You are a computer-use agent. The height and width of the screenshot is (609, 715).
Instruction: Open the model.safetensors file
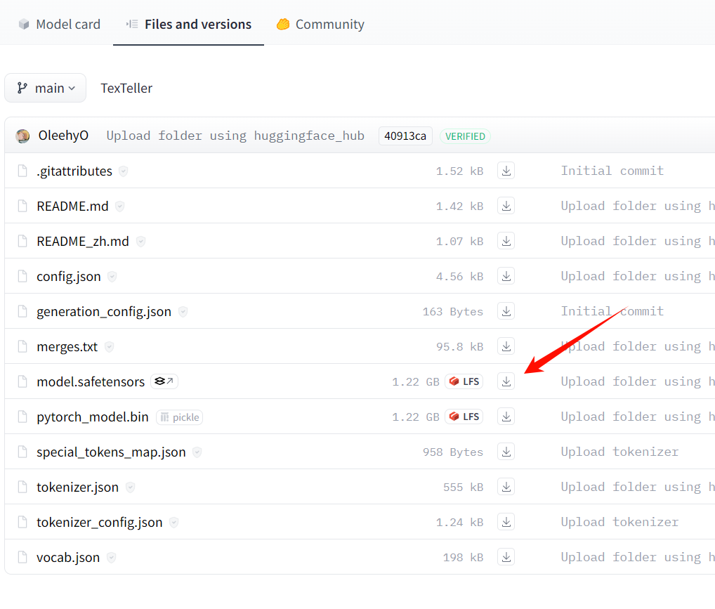coord(91,382)
